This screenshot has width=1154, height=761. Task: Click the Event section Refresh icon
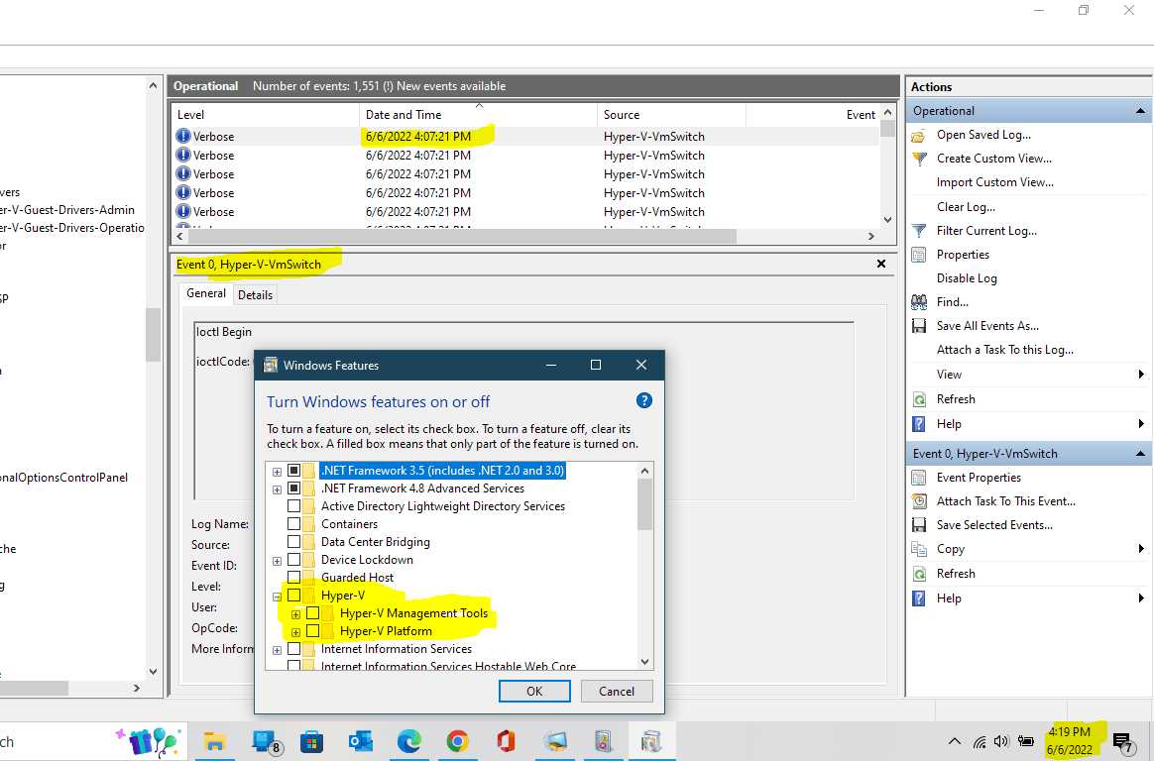[x=918, y=574]
